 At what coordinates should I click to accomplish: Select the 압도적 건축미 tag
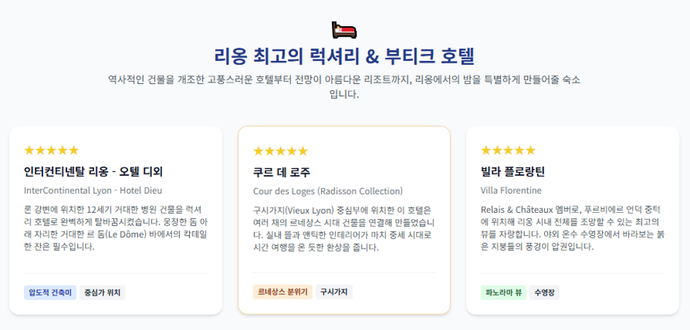click(50, 293)
